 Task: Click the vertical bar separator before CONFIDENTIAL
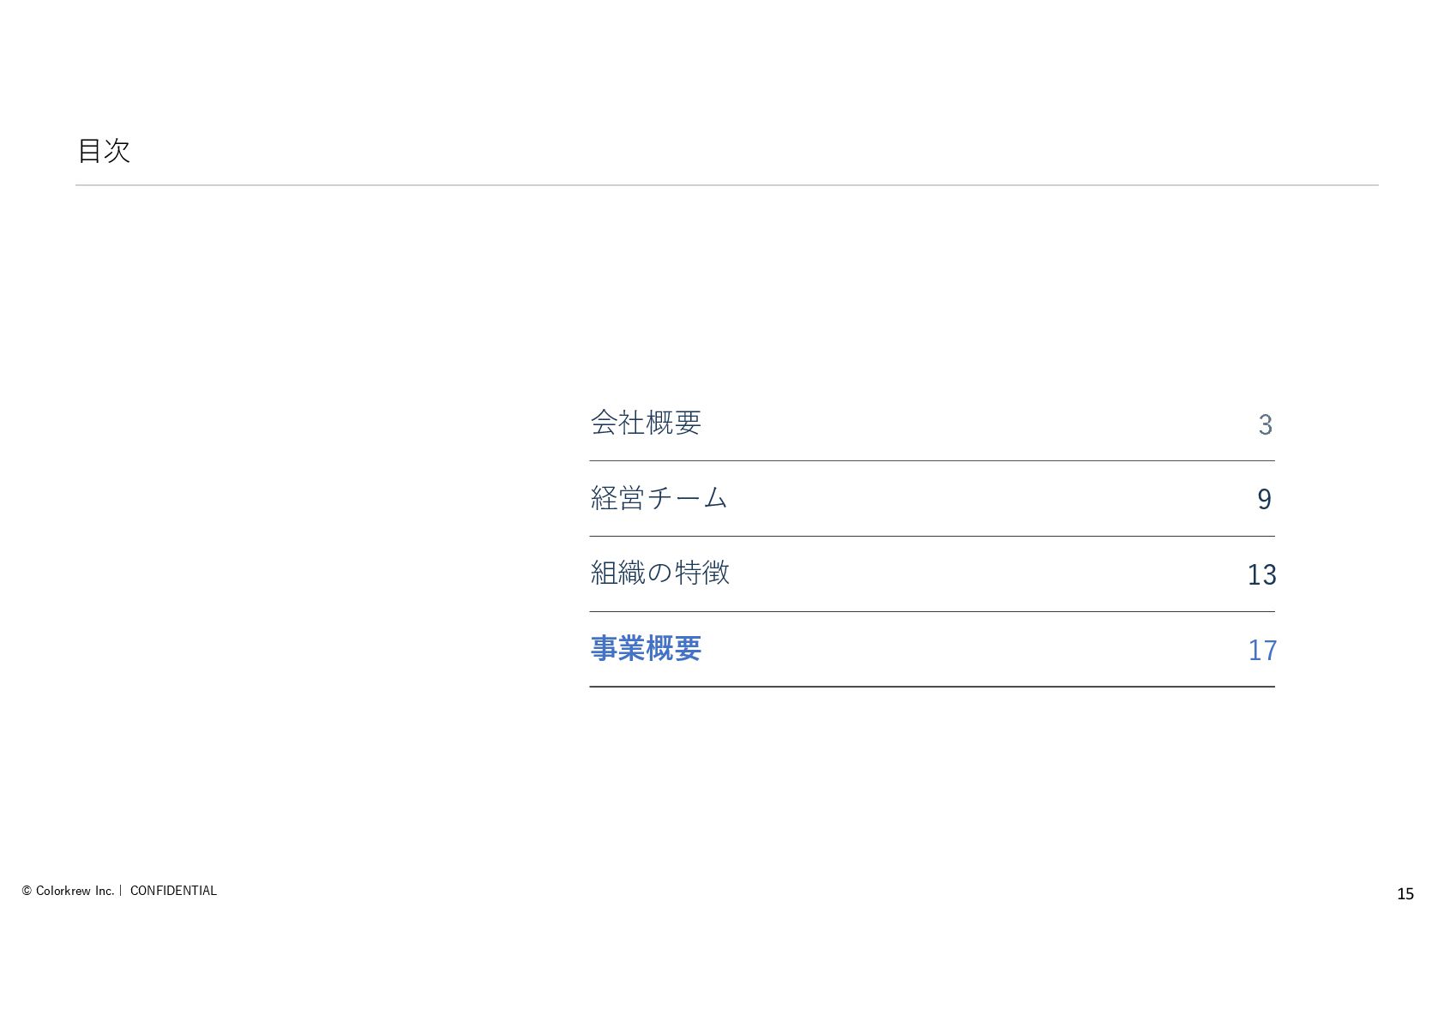tap(121, 891)
